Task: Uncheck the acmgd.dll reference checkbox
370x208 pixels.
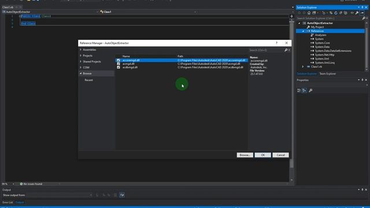Action: (119, 64)
